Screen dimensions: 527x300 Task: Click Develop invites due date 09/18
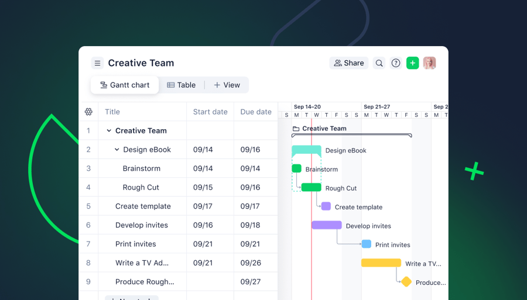[250, 225]
